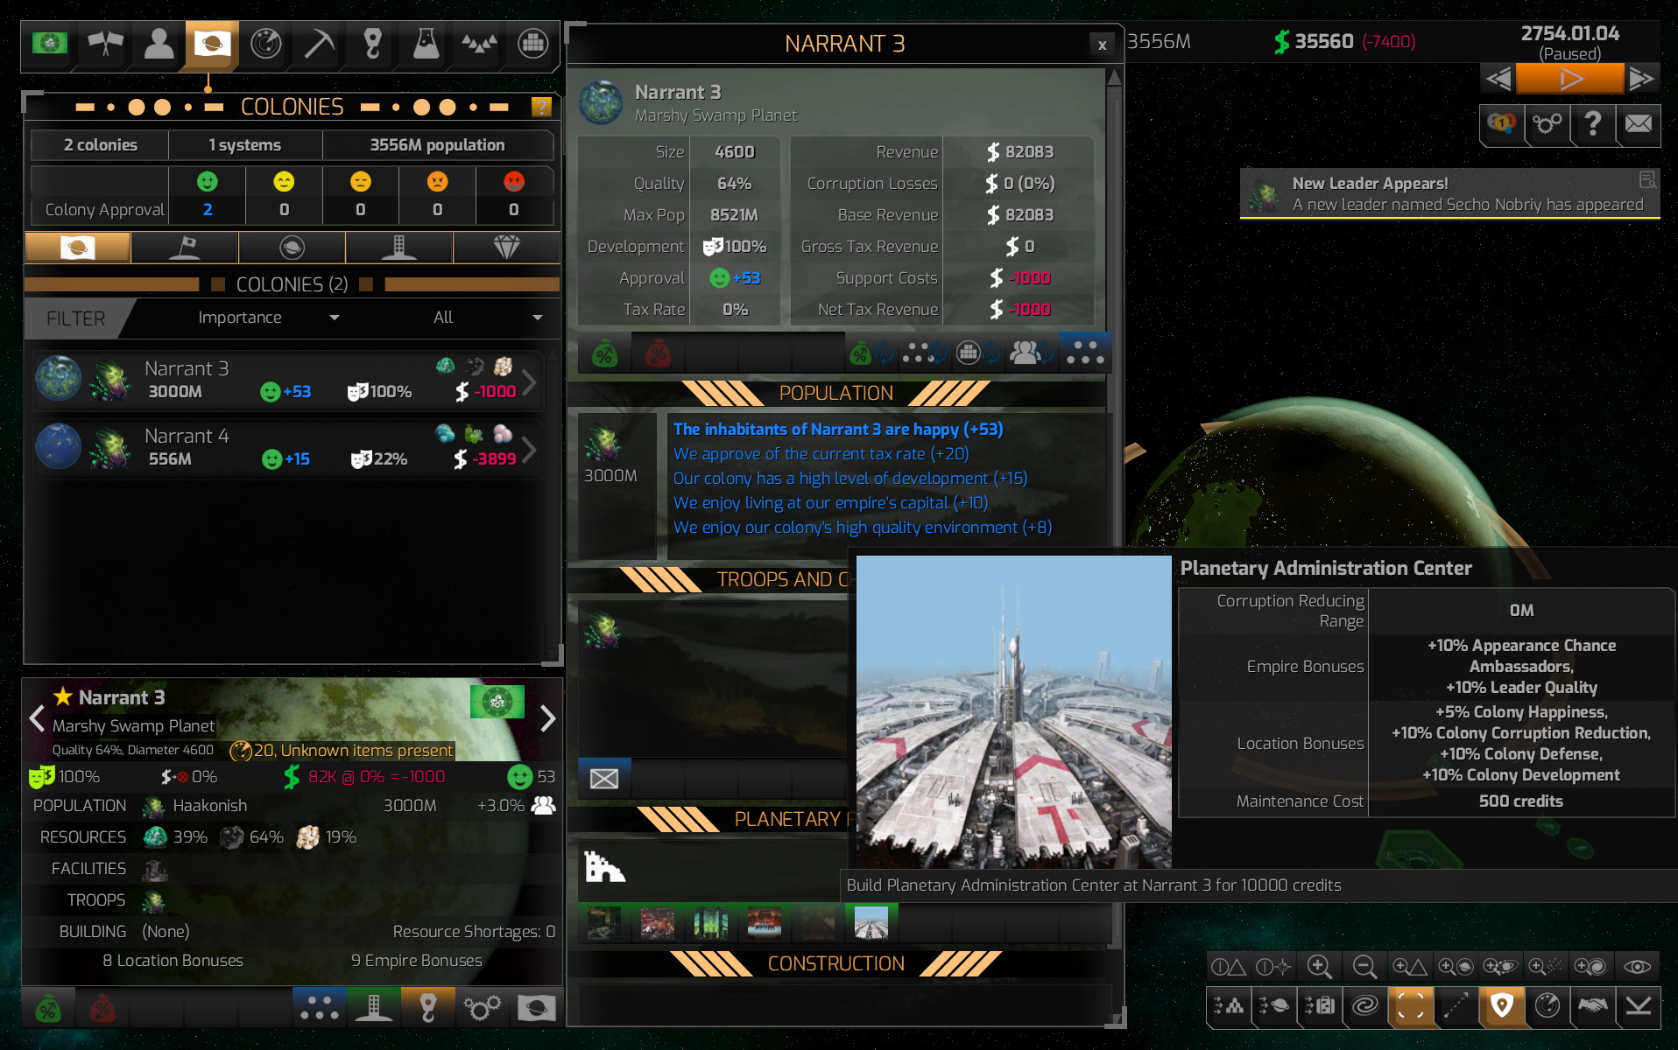Click green raise tax bag in Narrant 3 window
1678x1050 pixels.
click(604, 353)
